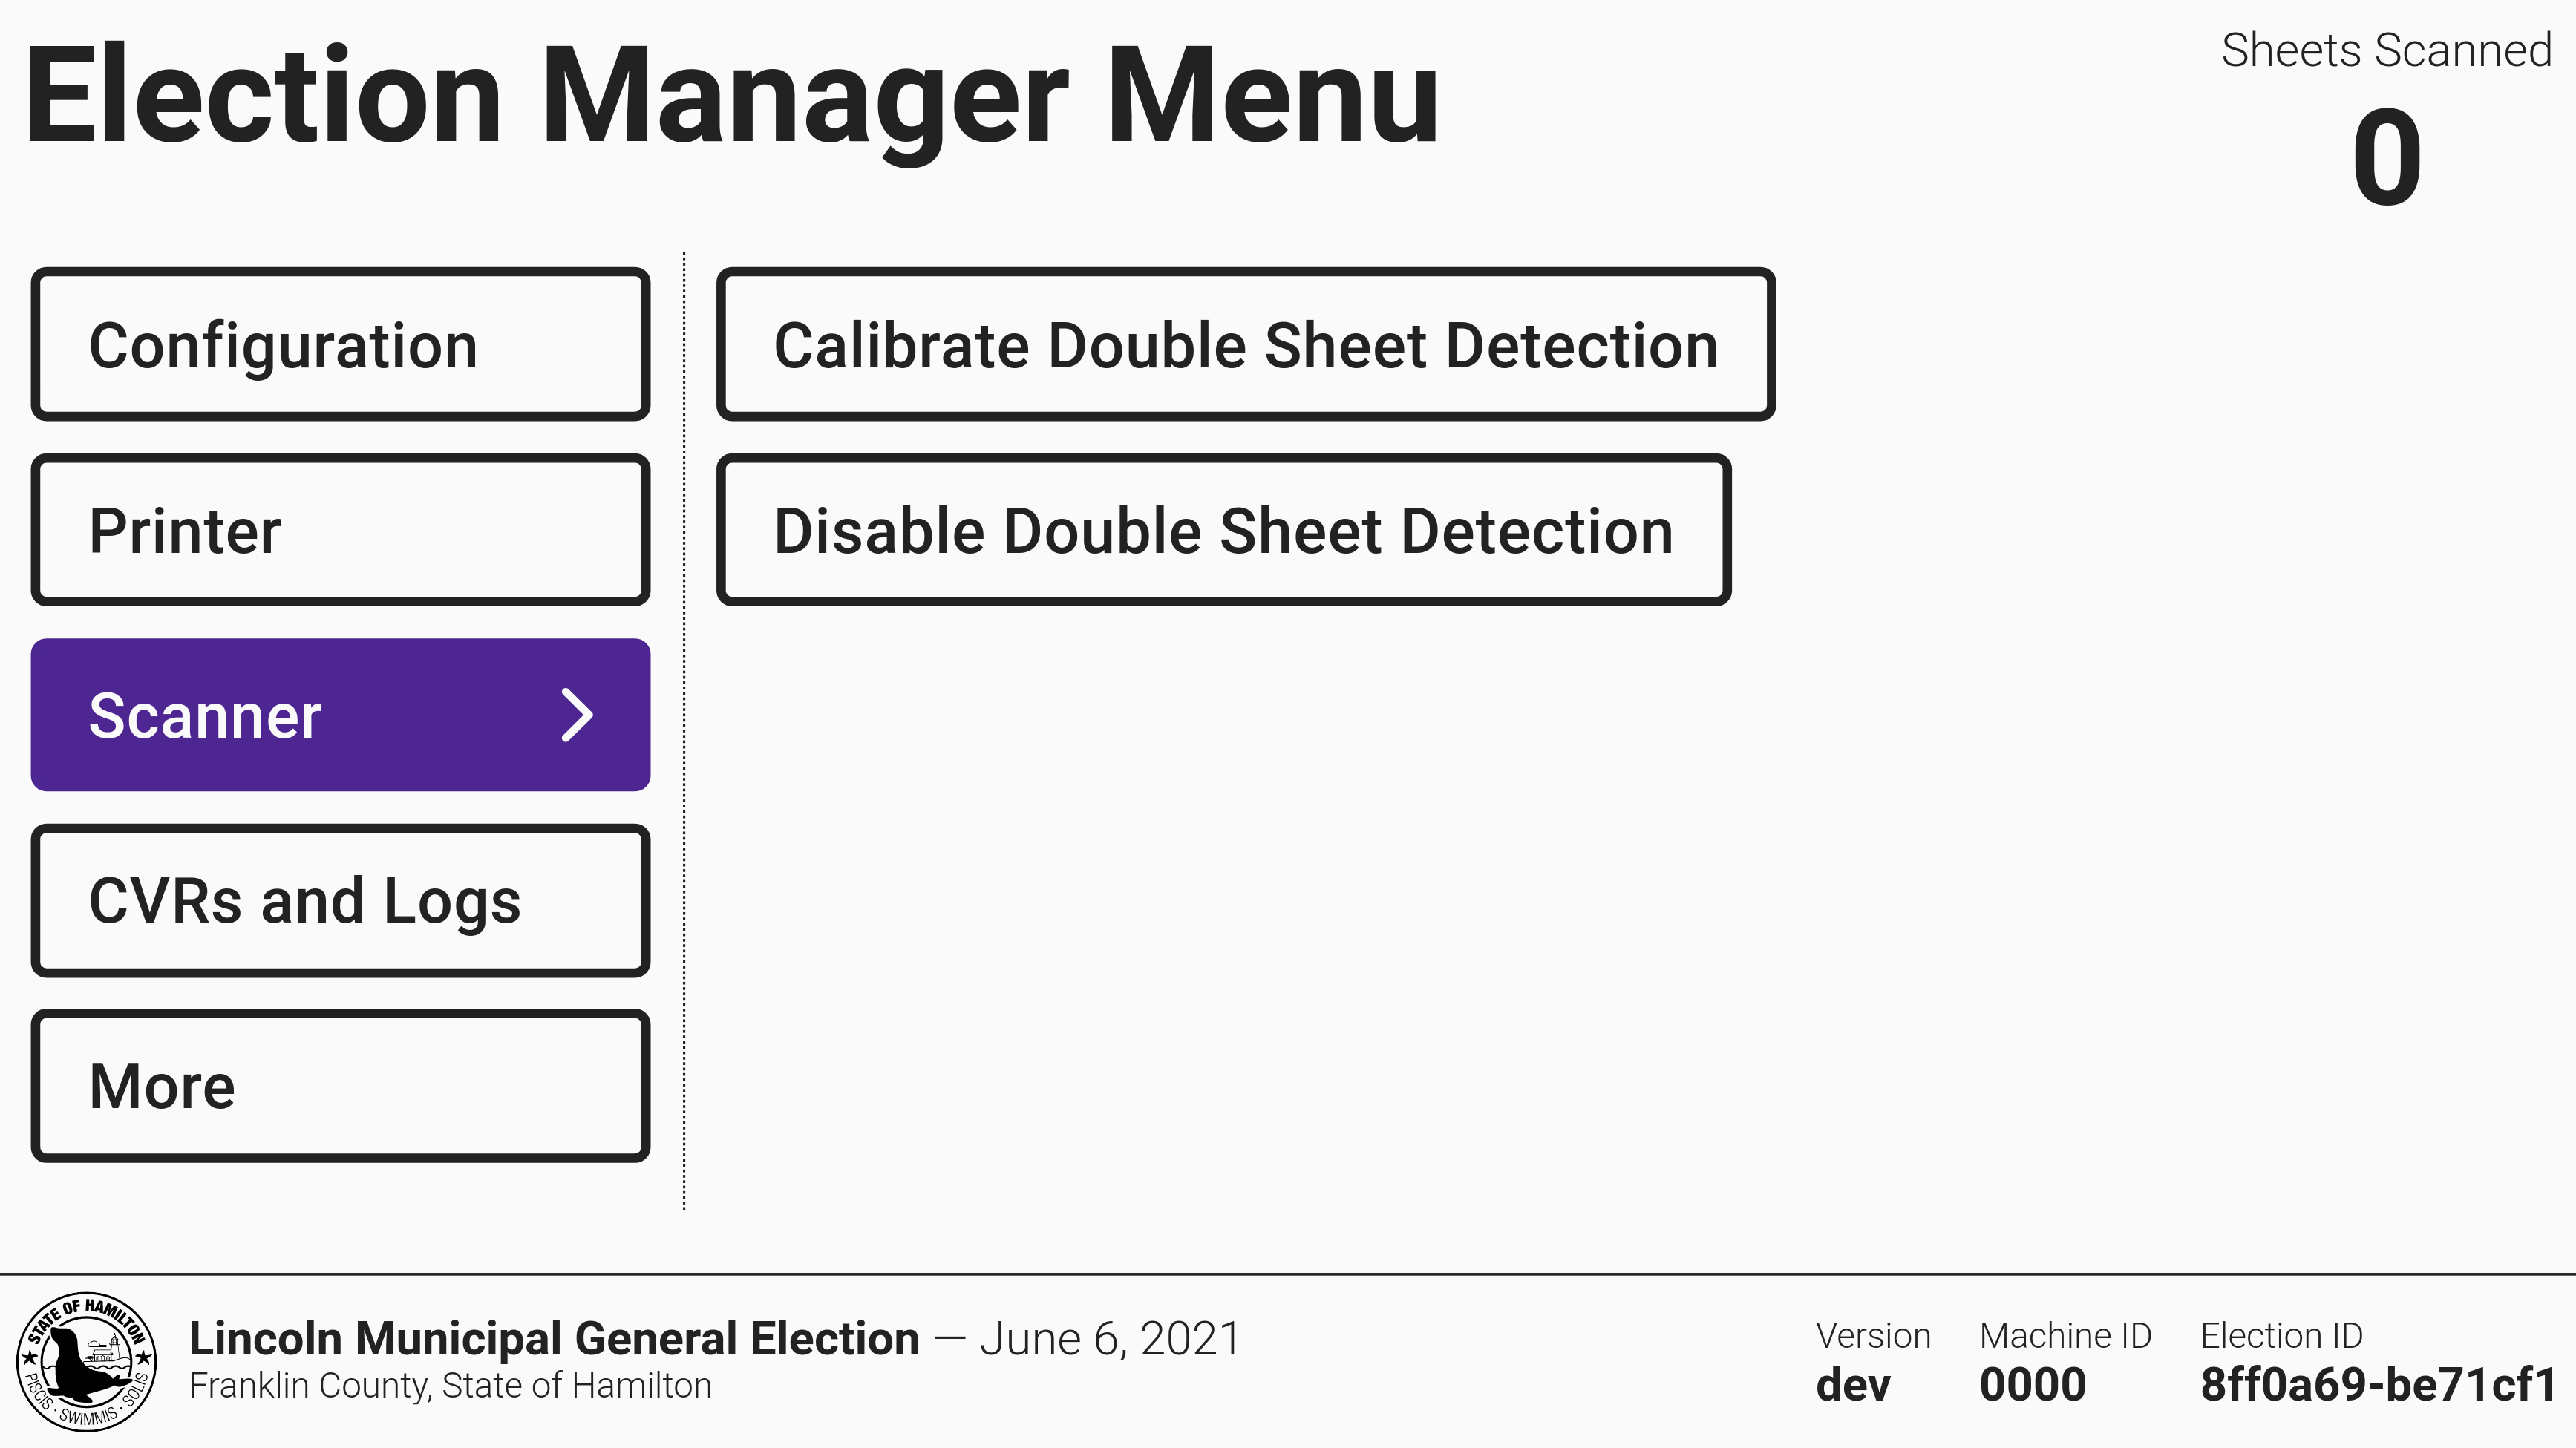Click the Election Manager Menu heading
The width and height of the screenshot is (2576, 1448).
[x=731, y=97]
